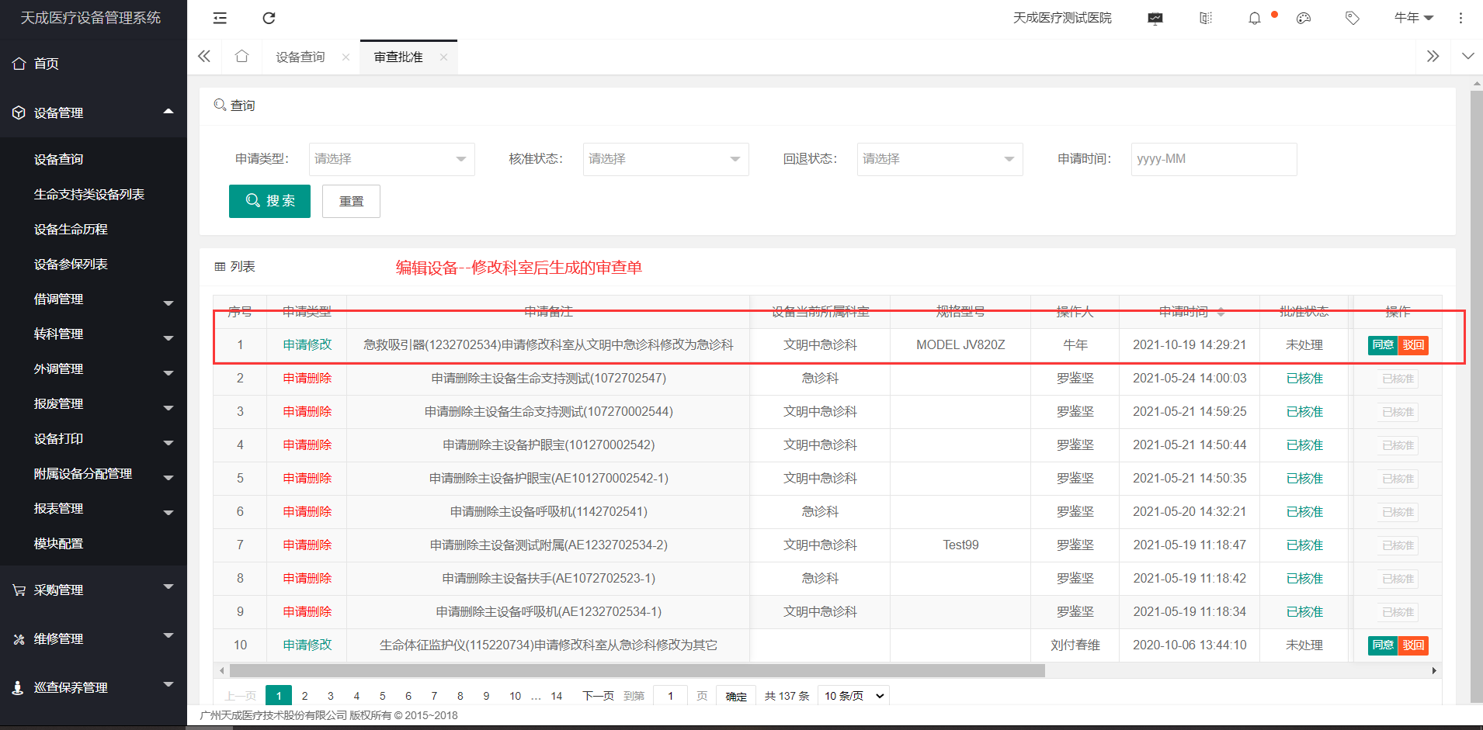Go to the home tab icon
The height and width of the screenshot is (730, 1483).
point(241,57)
